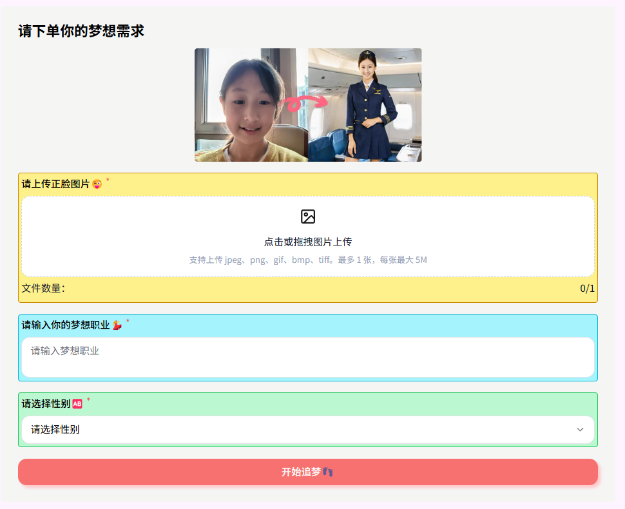The image size is (625, 509).
Task: Focus the 请输入梦想职业 input field
Action: [x=308, y=357]
